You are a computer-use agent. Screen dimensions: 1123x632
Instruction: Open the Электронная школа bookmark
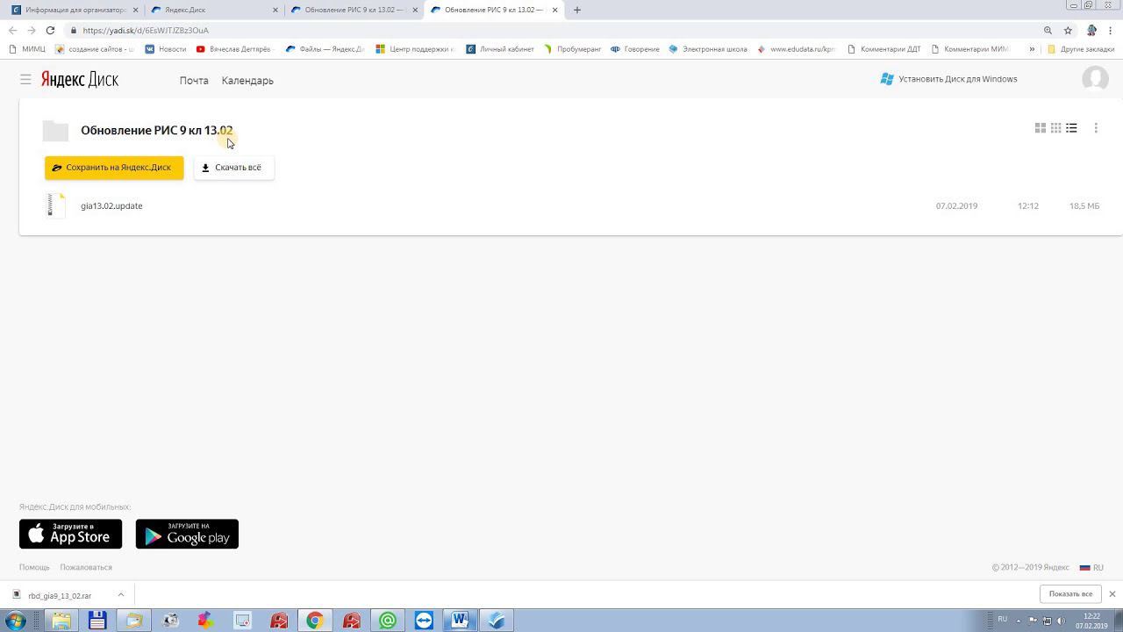(x=708, y=49)
